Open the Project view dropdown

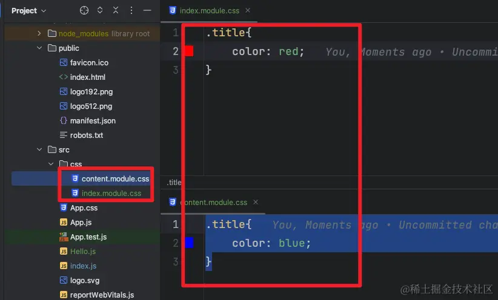29,11
